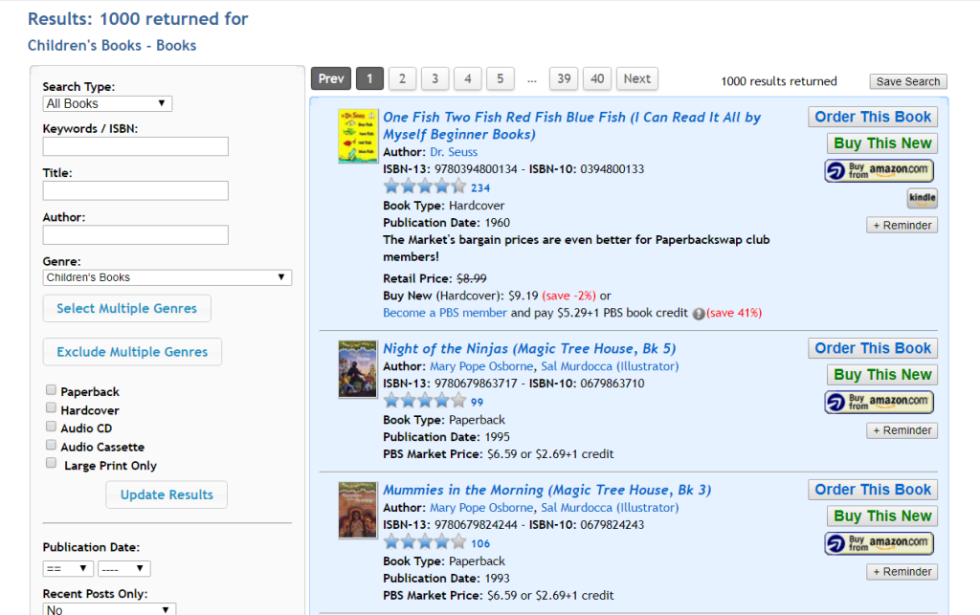This screenshot has width=980, height=615.
Task: Expand the Genre dropdown showing Children's Books
Action: 167,277
